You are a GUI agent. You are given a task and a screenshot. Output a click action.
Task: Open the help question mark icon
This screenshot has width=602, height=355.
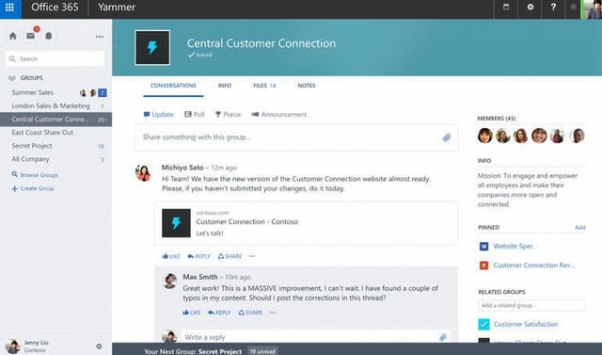(553, 7)
